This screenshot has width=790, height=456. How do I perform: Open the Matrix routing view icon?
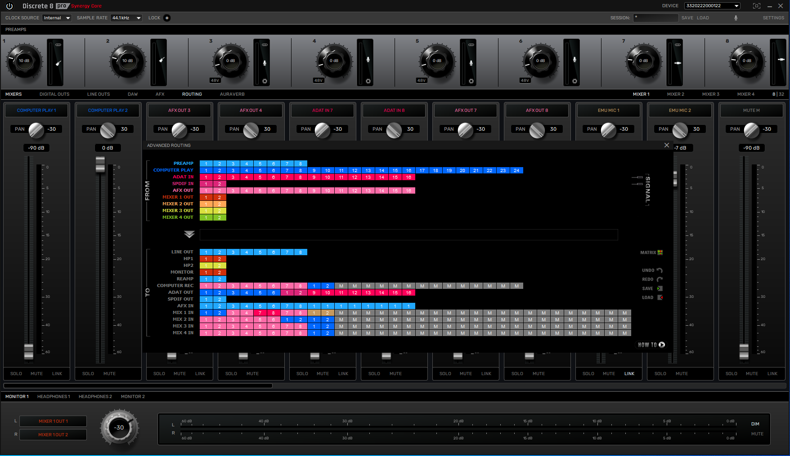(659, 252)
